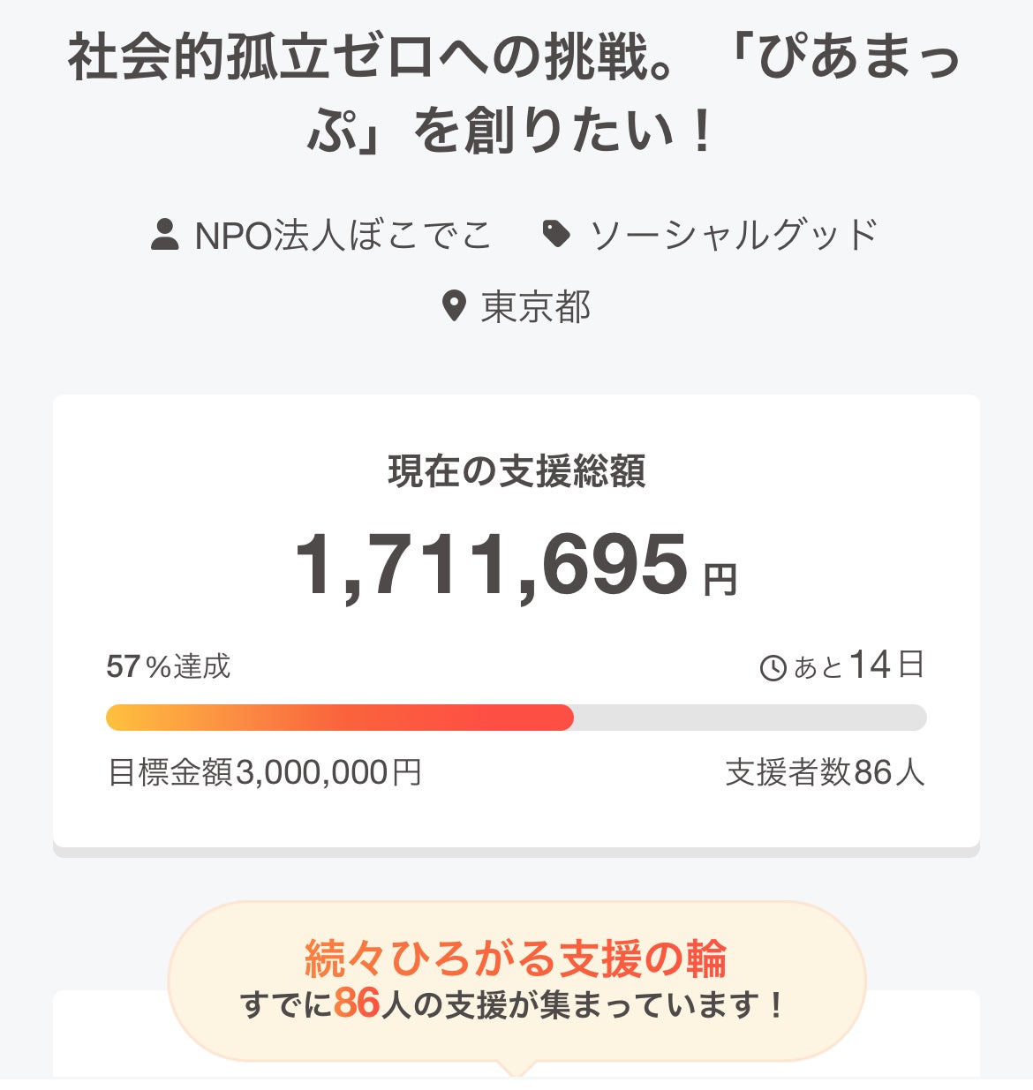Open the ソーシャルグッド category link
Image resolution: width=1033 pixels, height=1090 pixels.
(734, 235)
